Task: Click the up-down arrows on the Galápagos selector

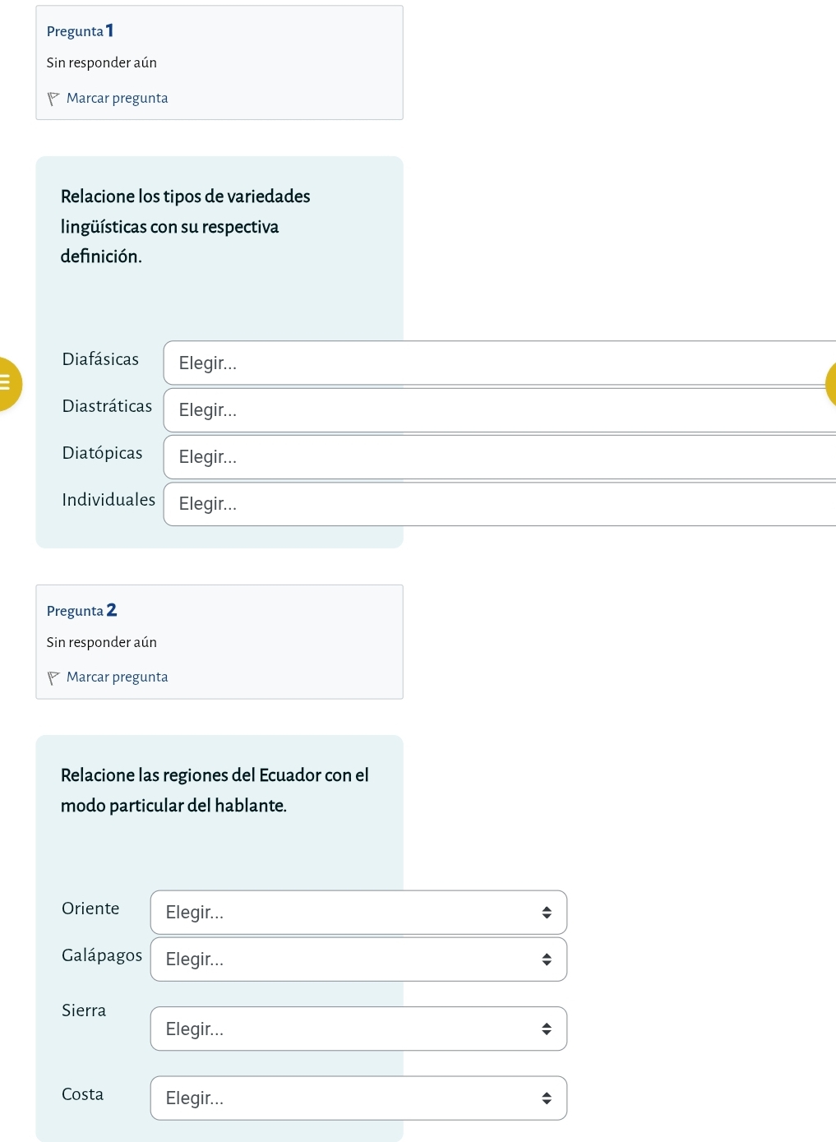Action: [546, 959]
